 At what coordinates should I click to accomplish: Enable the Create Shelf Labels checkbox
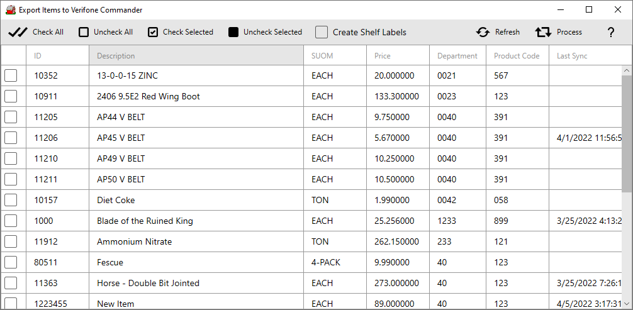(x=322, y=32)
